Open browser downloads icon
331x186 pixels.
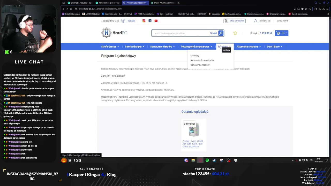(x=323, y=9)
